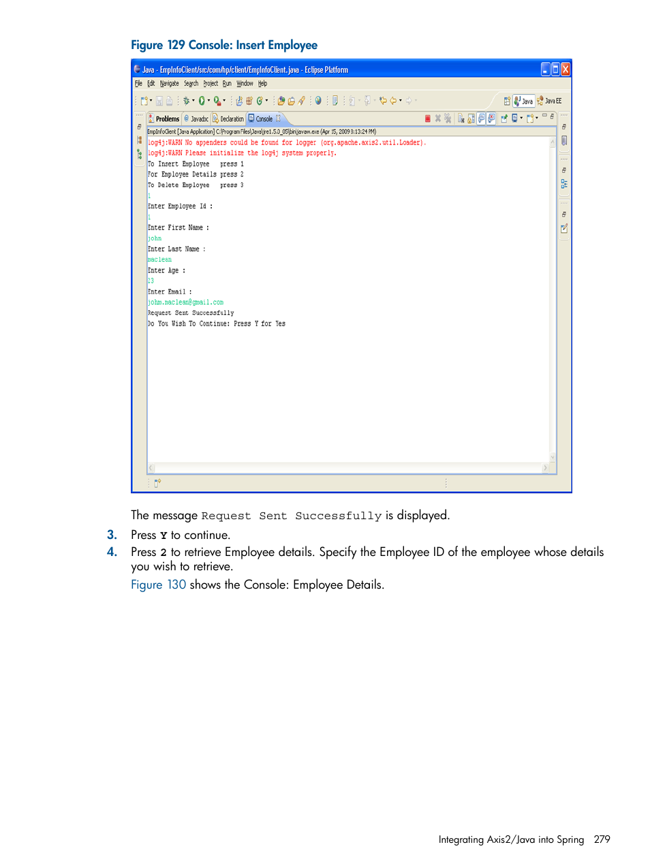This screenshot has height=866, width=650.
Task: Click the Open Perspective icon
Action: click(507, 101)
